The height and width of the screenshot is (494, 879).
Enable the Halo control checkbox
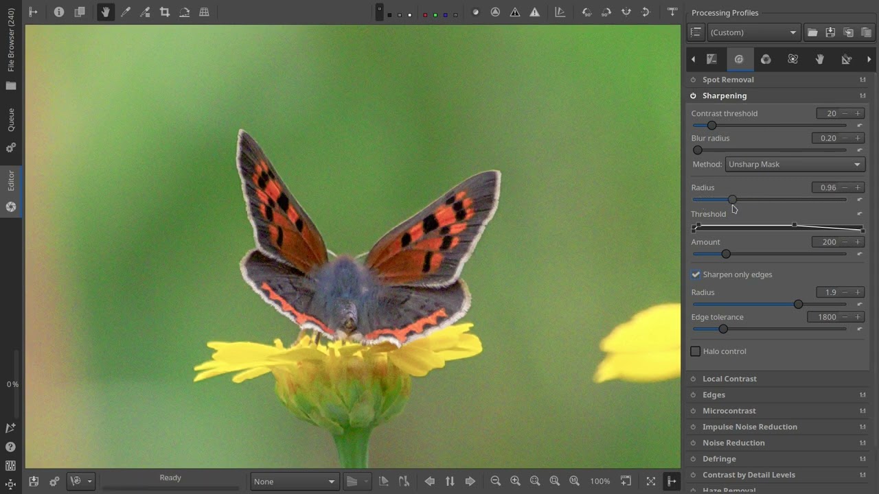point(696,351)
